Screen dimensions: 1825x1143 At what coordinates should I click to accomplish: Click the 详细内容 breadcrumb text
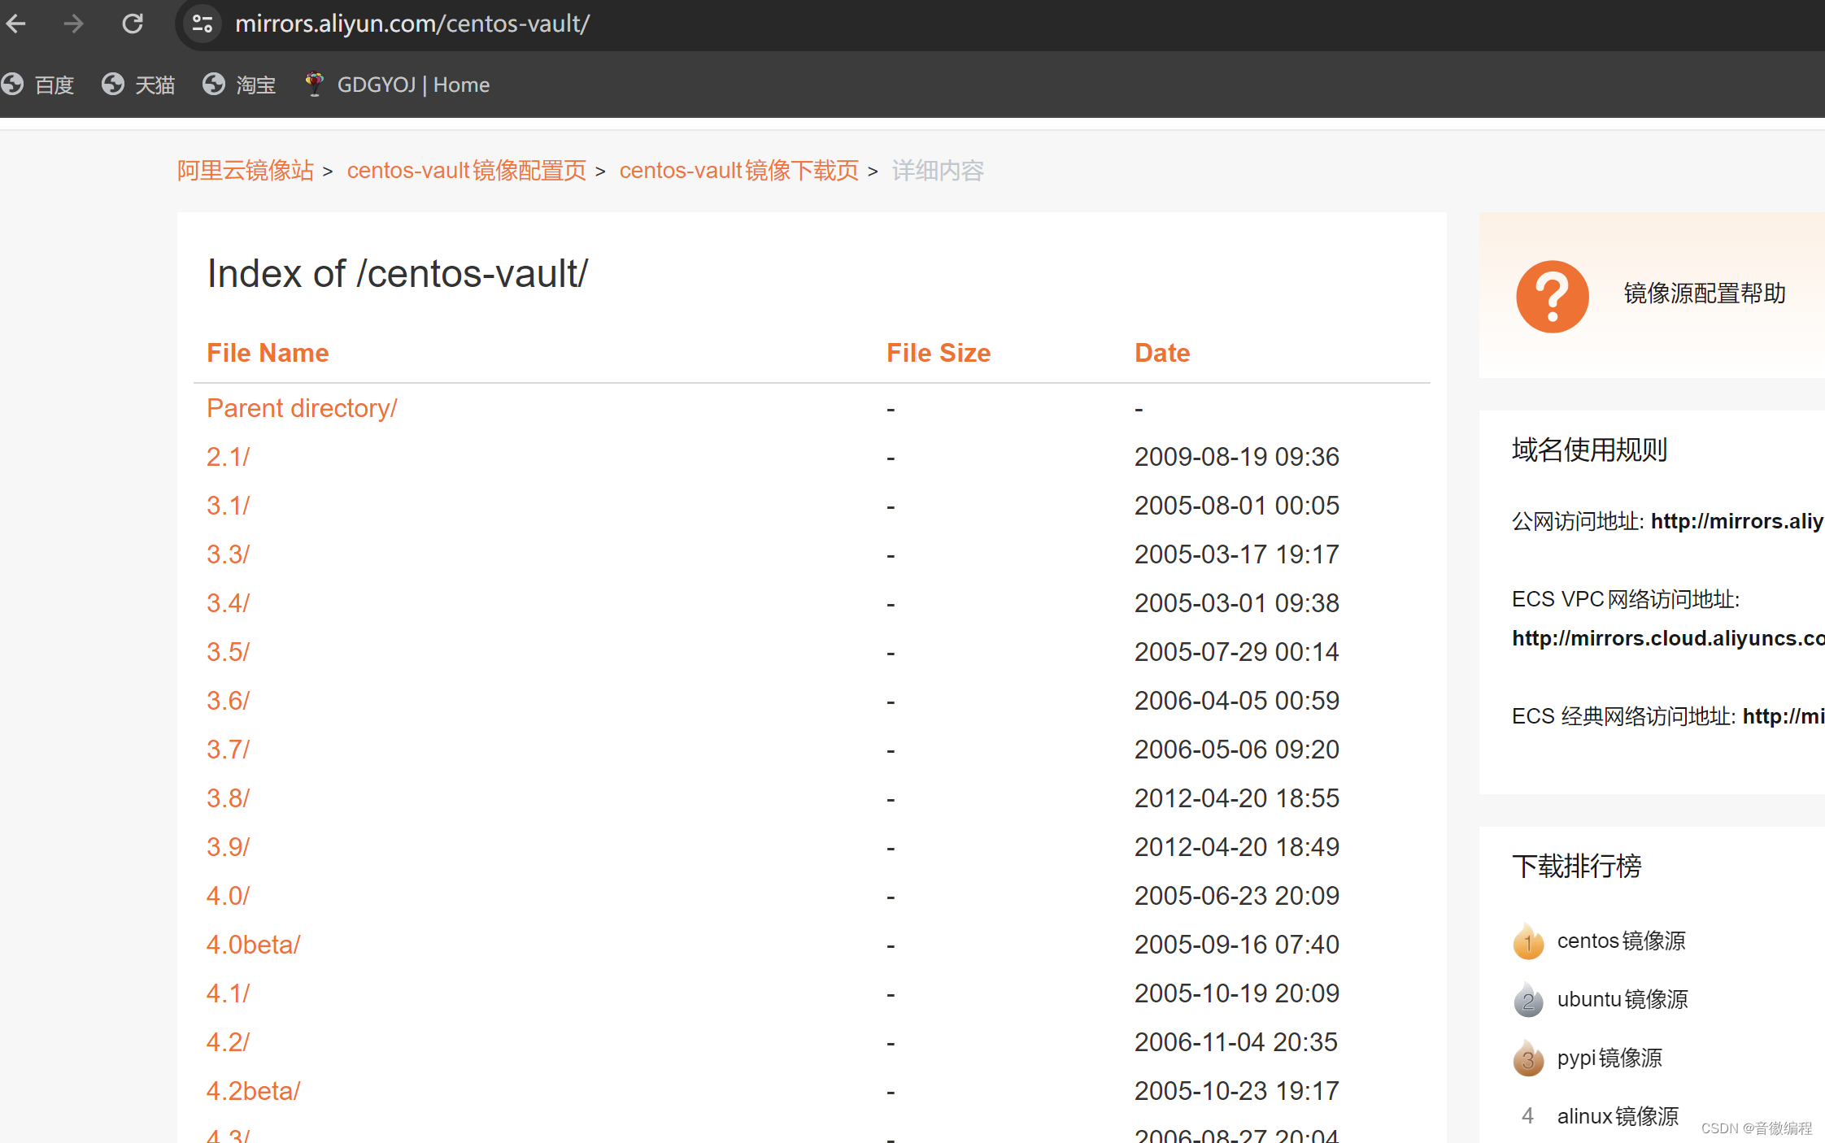(938, 170)
